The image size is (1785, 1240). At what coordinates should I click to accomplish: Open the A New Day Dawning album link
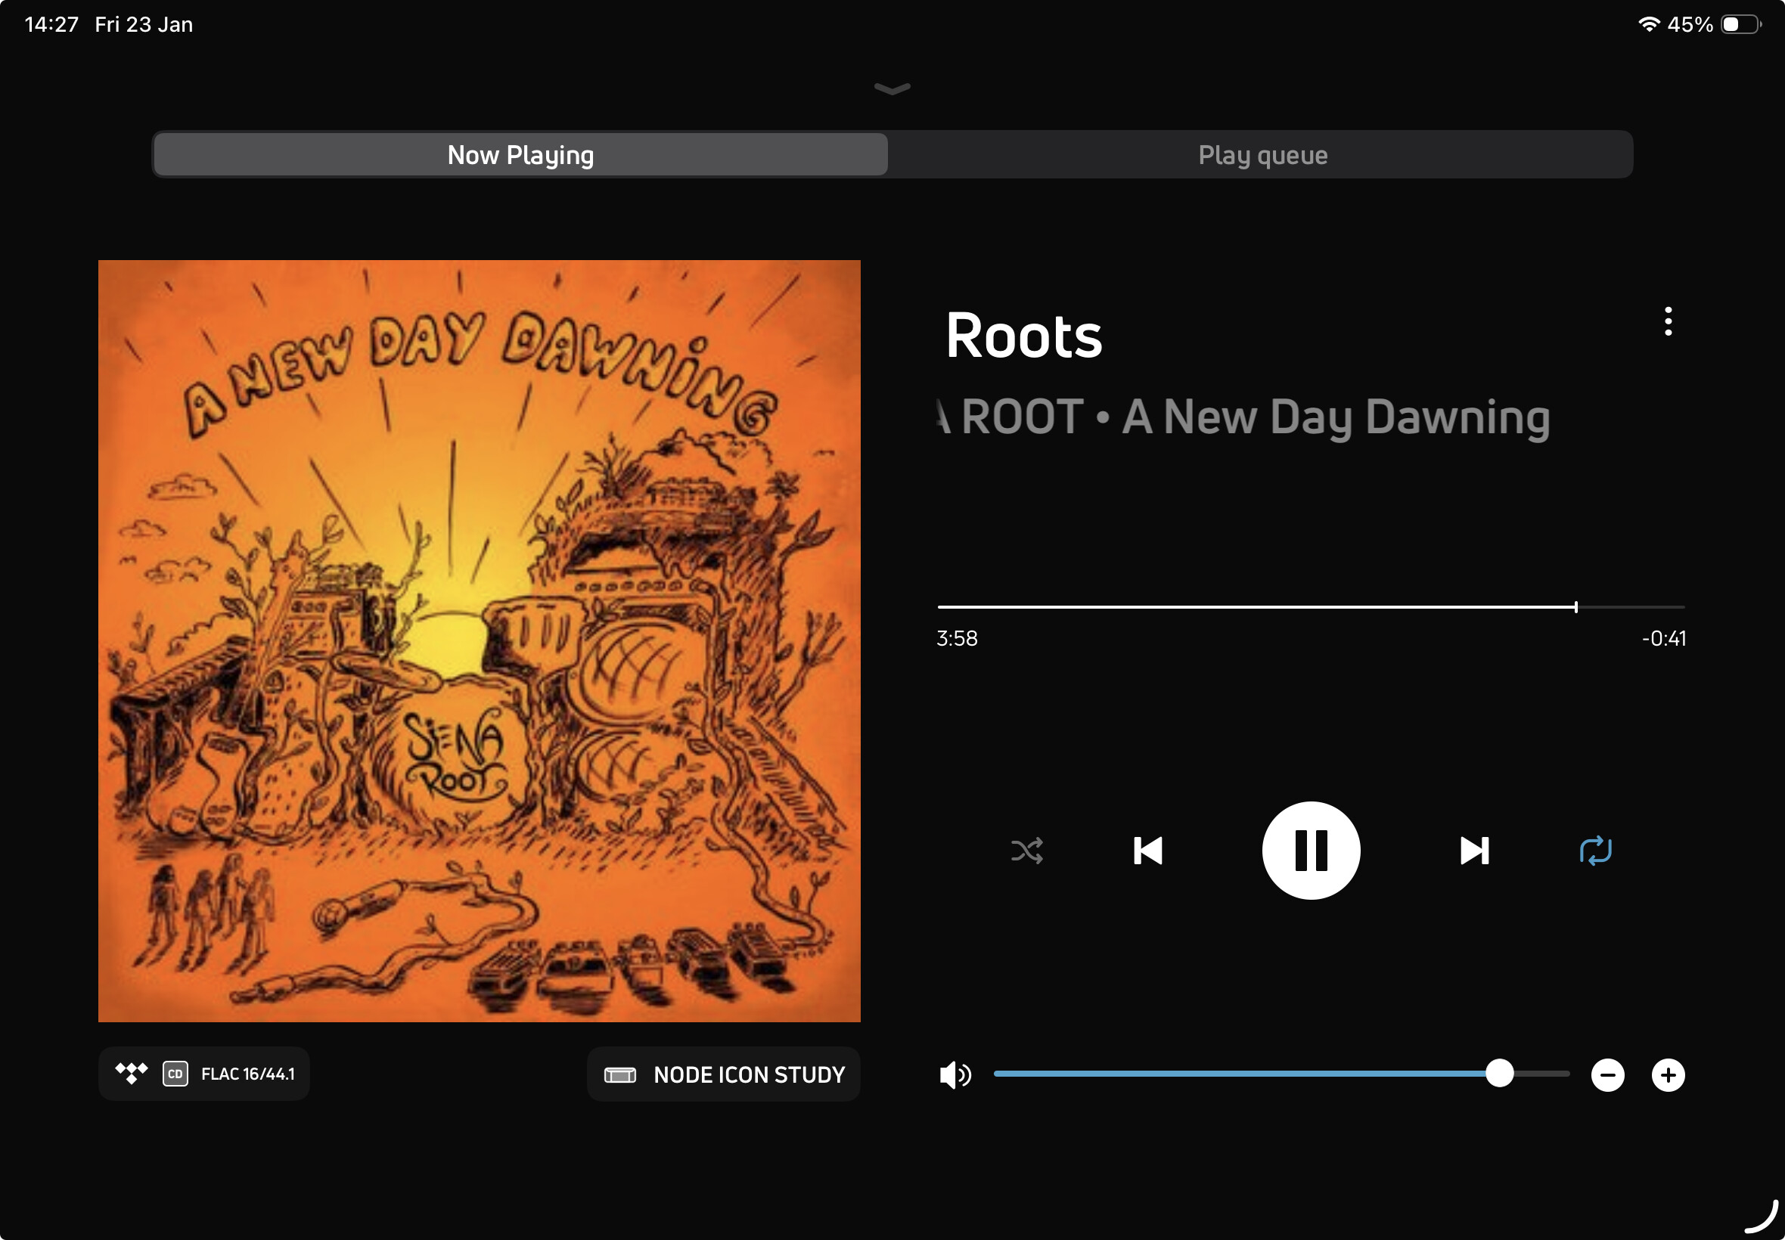point(1336,417)
